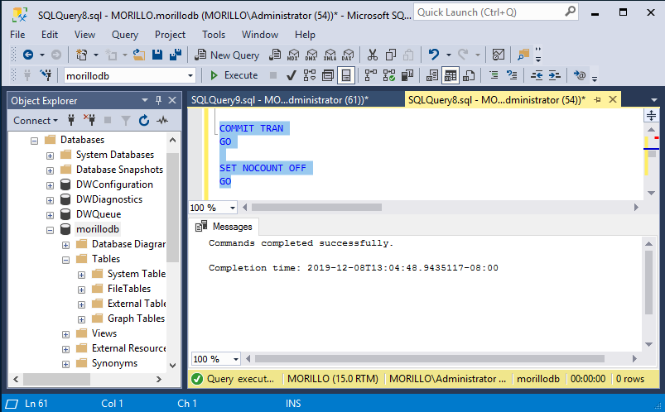Open the File menu

click(x=17, y=35)
